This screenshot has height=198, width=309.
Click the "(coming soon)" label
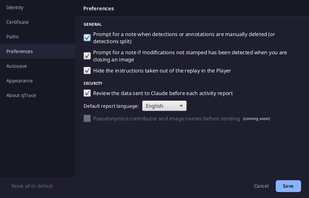click(256, 119)
